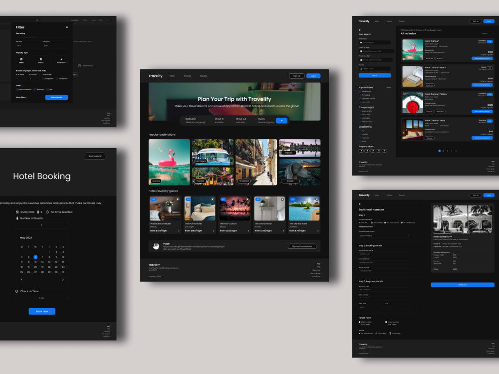The height and width of the screenshot is (374, 499).
Task: Click the Destination field in hero search bar
Action: pyautogui.click(x=196, y=121)
